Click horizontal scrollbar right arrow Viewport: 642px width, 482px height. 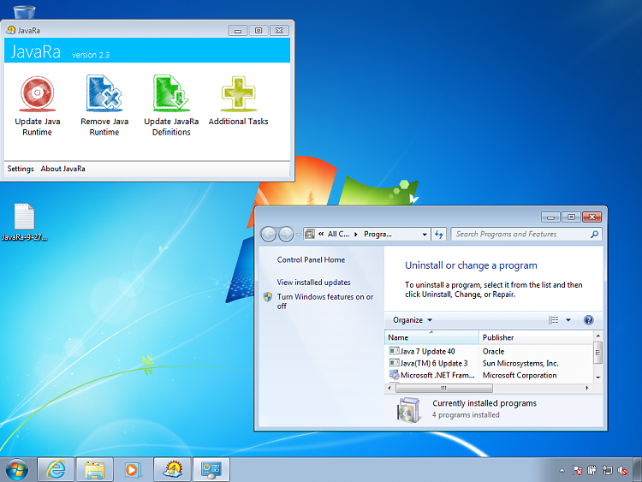click(x=587, y=388)
